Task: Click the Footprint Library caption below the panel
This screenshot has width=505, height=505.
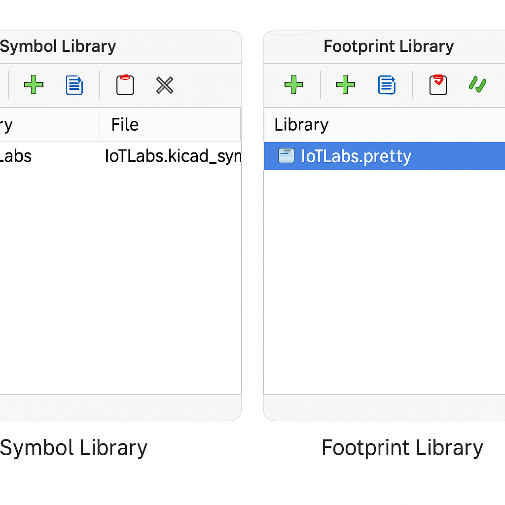Action: point(402,448)
